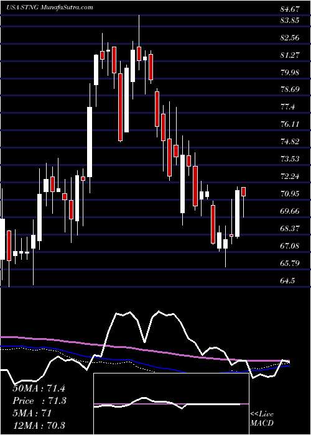
Task: Click the 67.08 price axis label
Action: pyautogui.click(x=290, y=246)
